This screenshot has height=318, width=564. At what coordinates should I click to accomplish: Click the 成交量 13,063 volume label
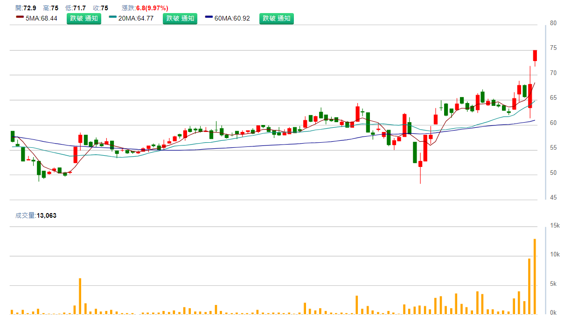point(36,215)
